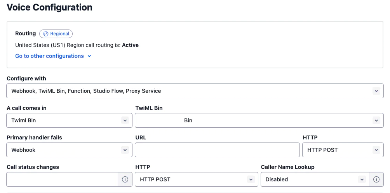Click the Voice Configuration heading

point(49,7)
